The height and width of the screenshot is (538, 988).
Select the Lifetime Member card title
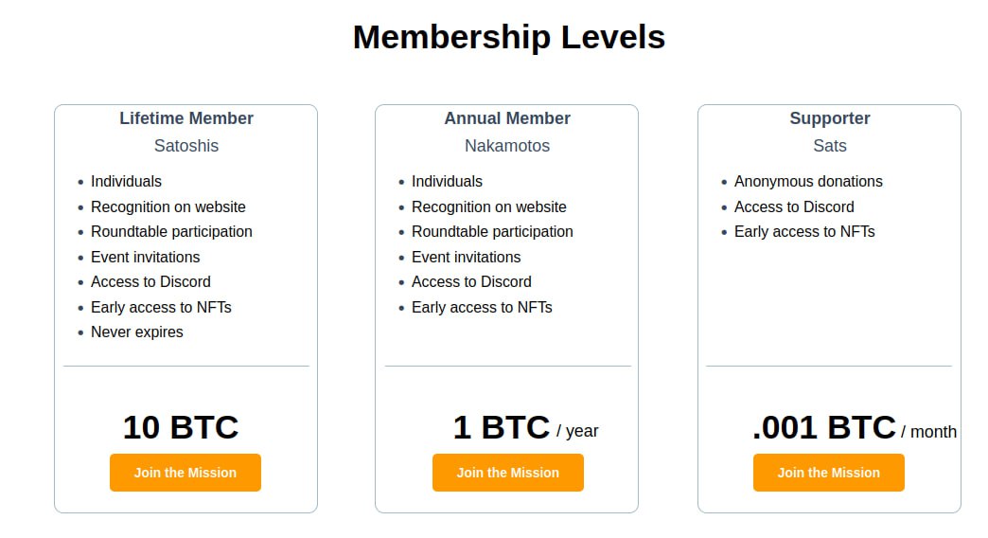pyautogui.click(x=186, y=118)
